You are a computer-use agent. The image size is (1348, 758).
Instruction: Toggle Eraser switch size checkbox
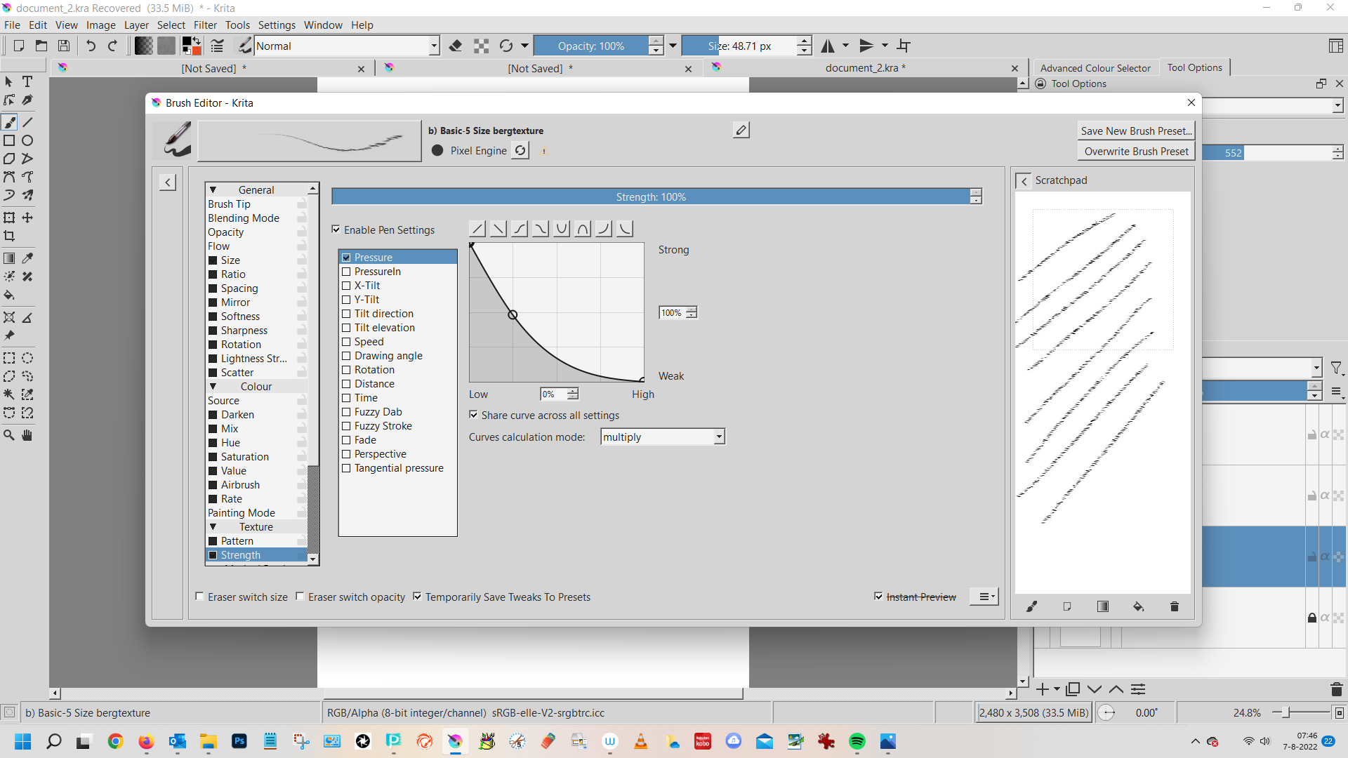(200, 597)
